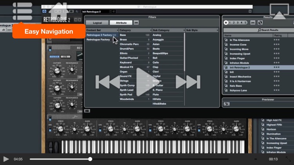
Task: Toggle the EQ section power switch
Action: [50, 118]
